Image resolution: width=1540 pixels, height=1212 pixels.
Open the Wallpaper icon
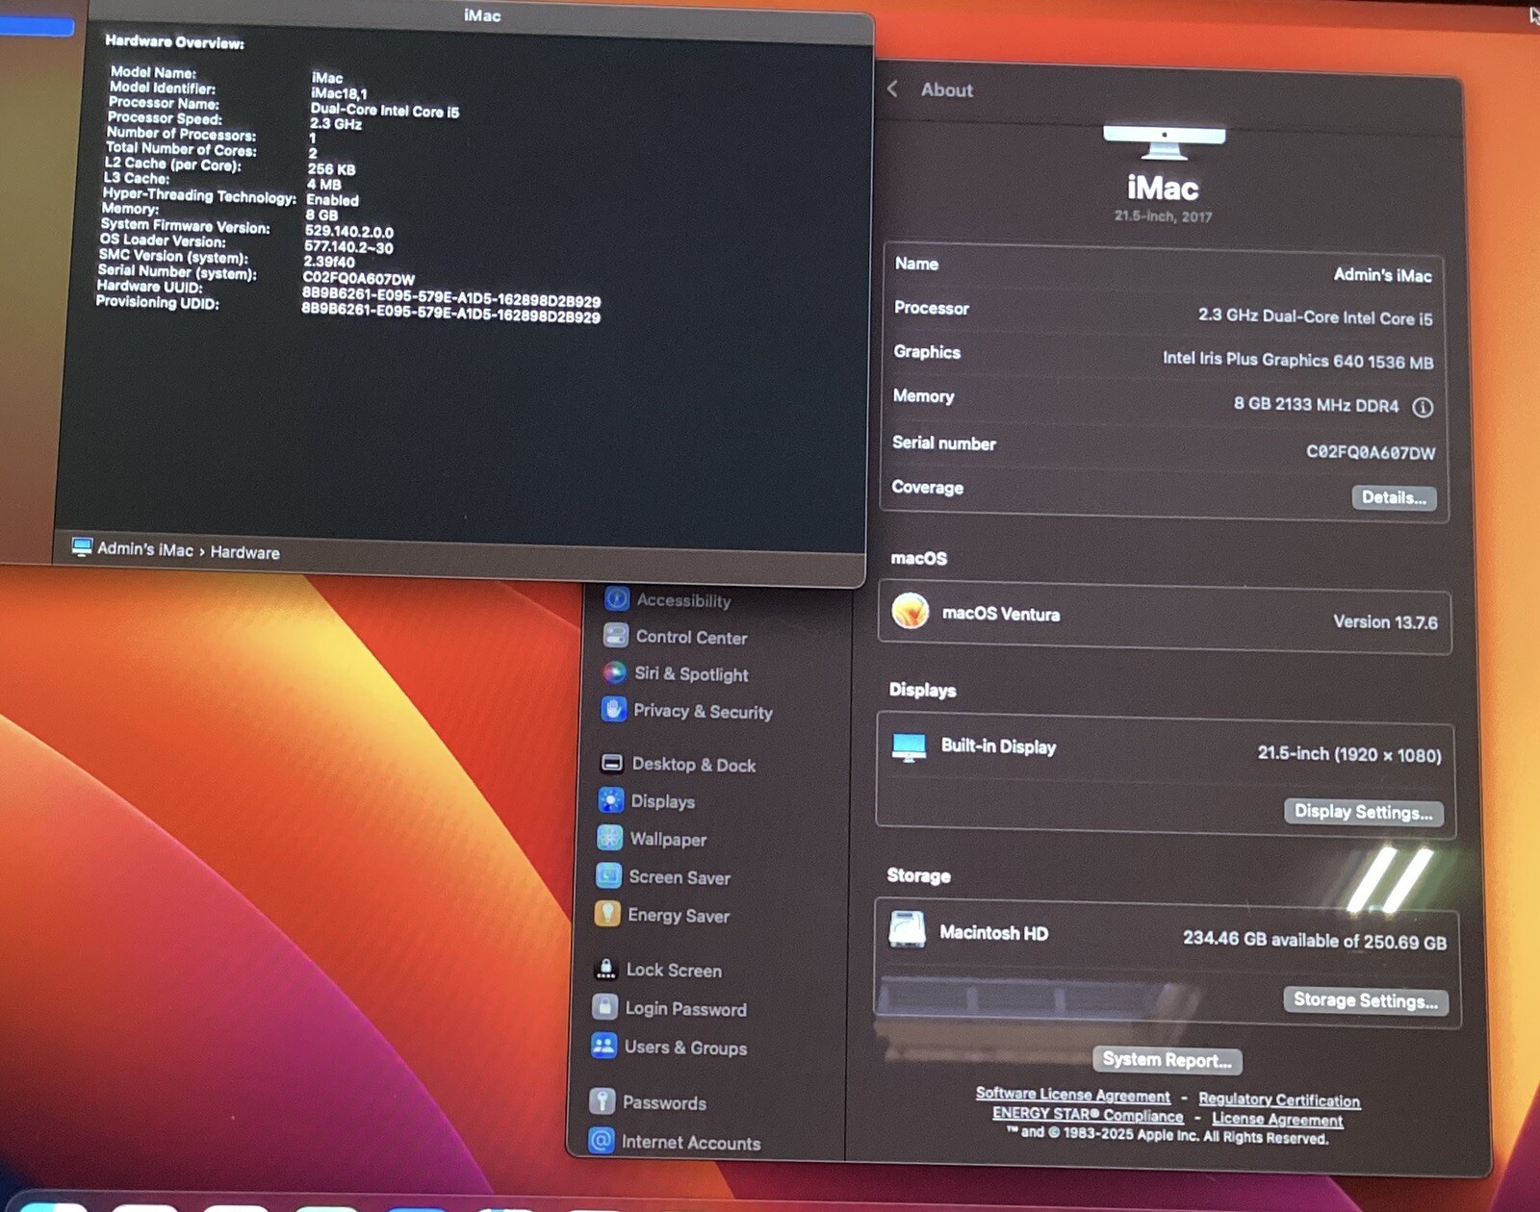pos(609,838)
